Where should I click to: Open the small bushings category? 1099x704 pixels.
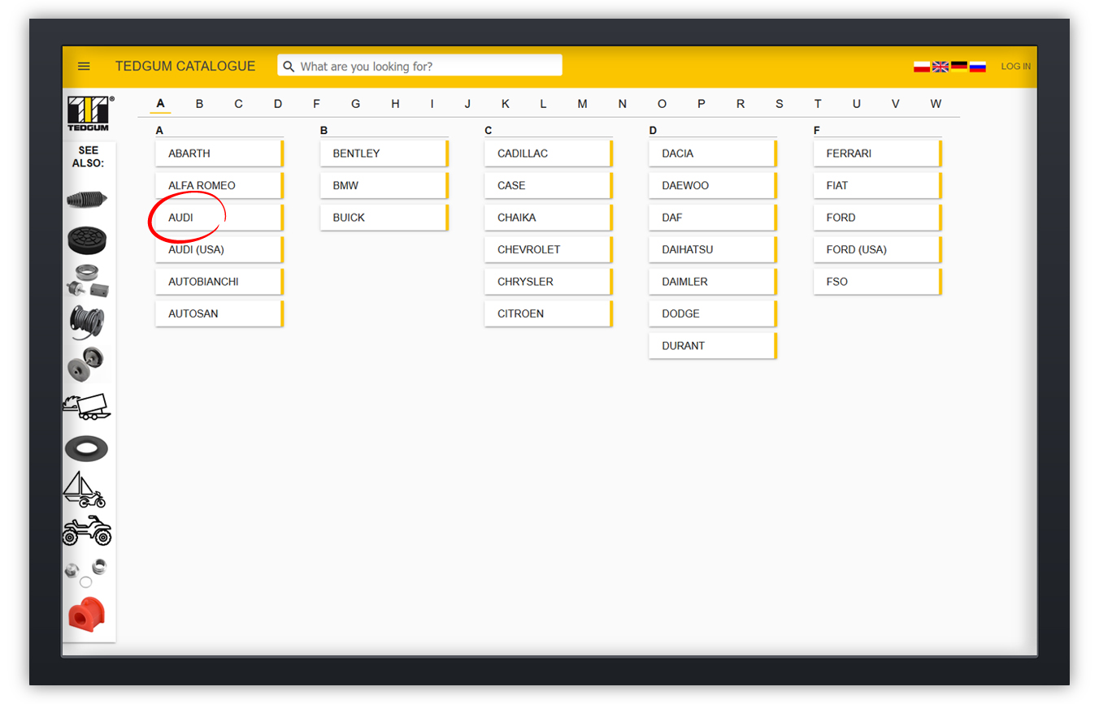point(86,572)
